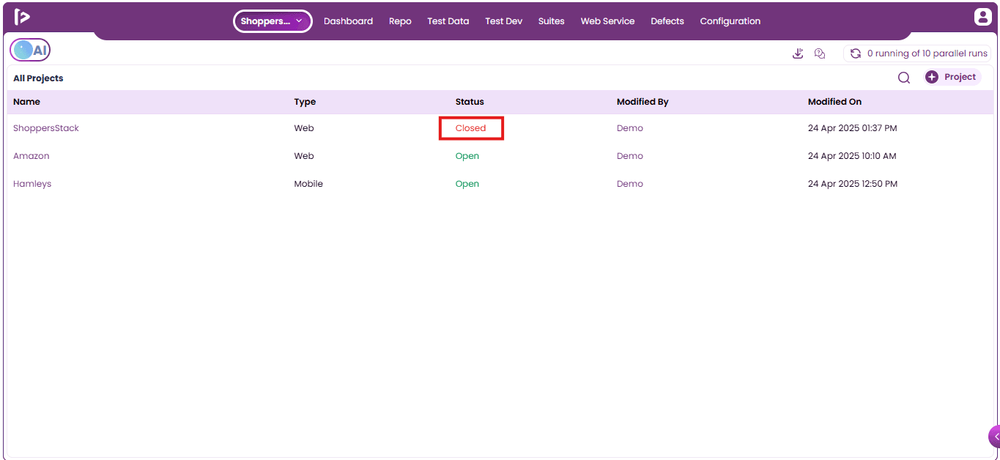Viewport: 1000px width, 460px height.
Task: Click the Modified By column header
Action: [642, 102]
